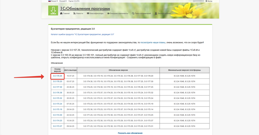Image resolution: width=259 pixels, height=135 pixels.
Task: Click the Обновление версии column header
Action: (118, 70)
